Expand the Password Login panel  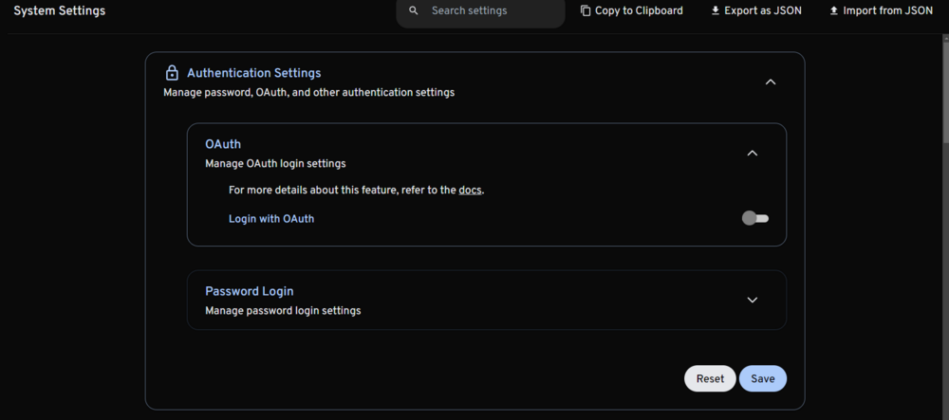[753, 300]
